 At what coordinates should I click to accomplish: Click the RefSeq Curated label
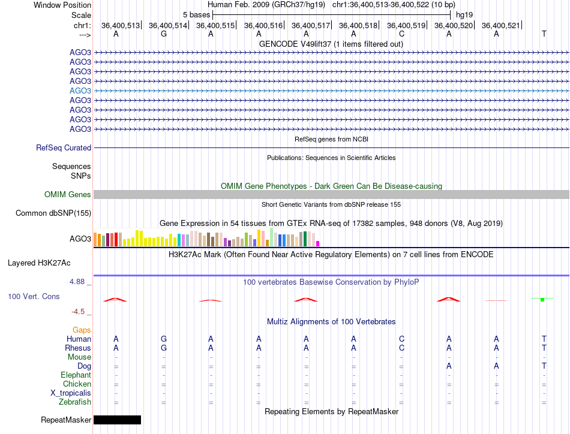64,148
